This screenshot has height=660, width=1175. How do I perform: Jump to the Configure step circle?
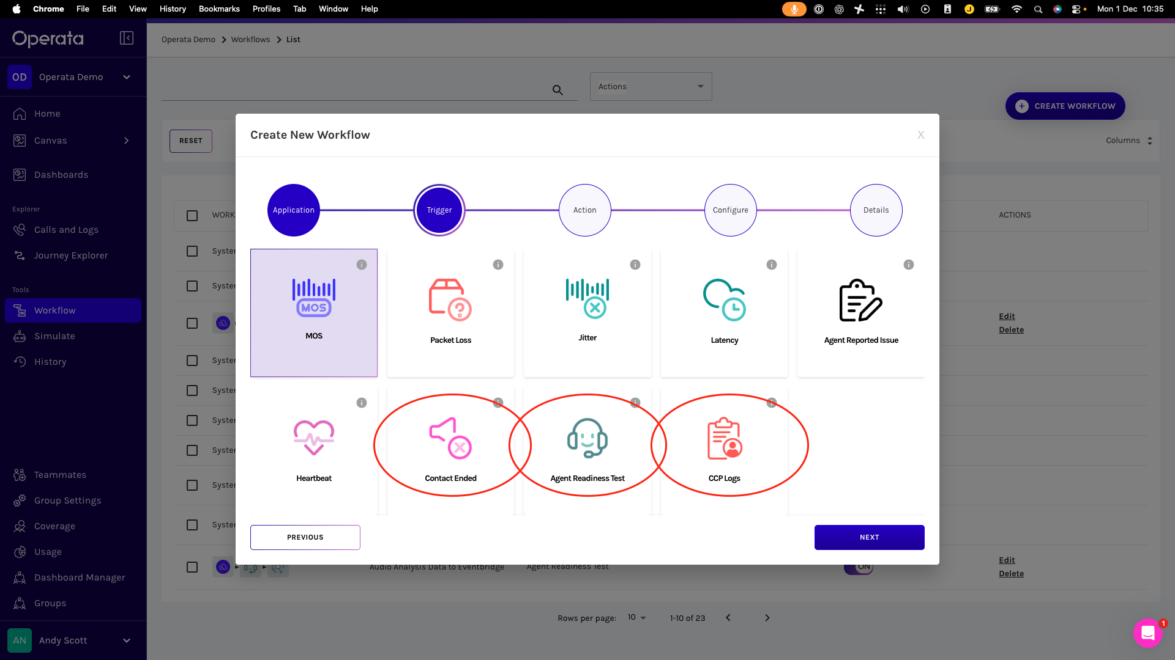point(731,210)
